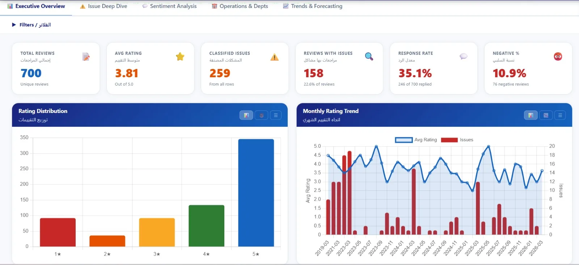Open the Issue Deep Dive tab

[x=103, y=6]
